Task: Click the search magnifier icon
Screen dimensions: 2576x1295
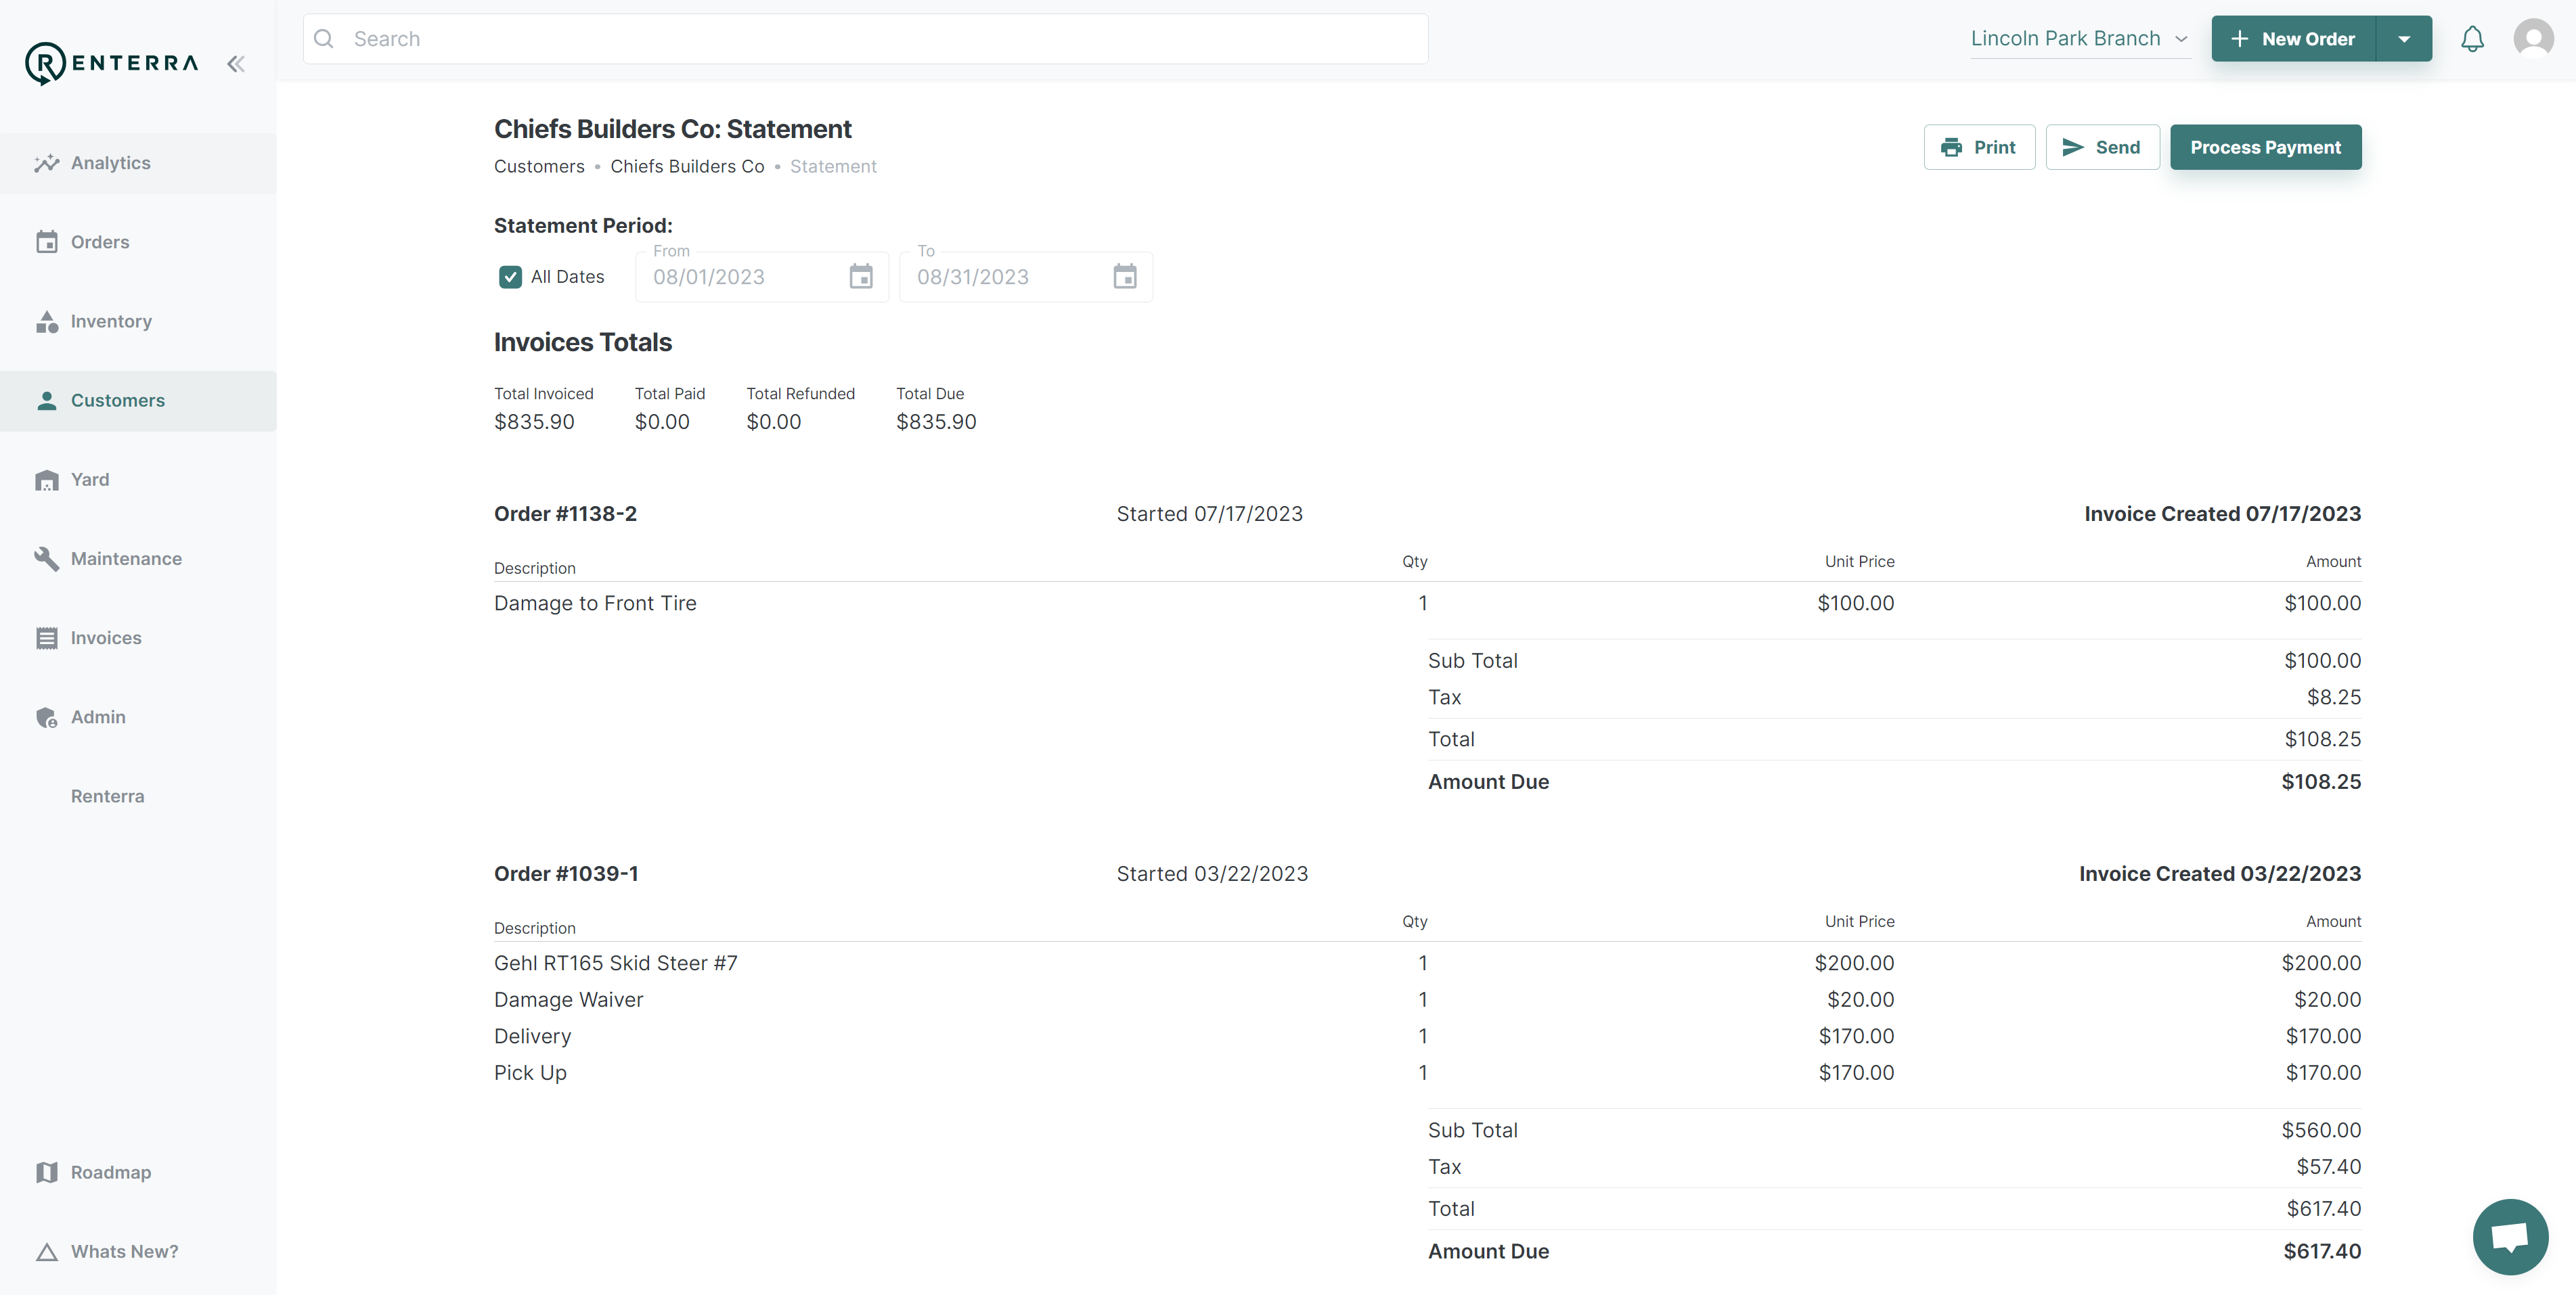Action: (x=324, y=39)
